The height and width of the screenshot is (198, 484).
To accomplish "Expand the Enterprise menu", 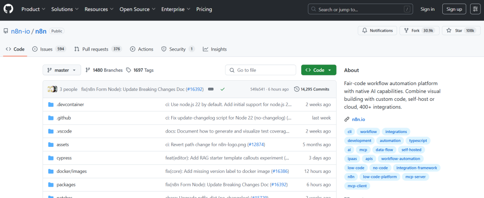I will point(176,9).
